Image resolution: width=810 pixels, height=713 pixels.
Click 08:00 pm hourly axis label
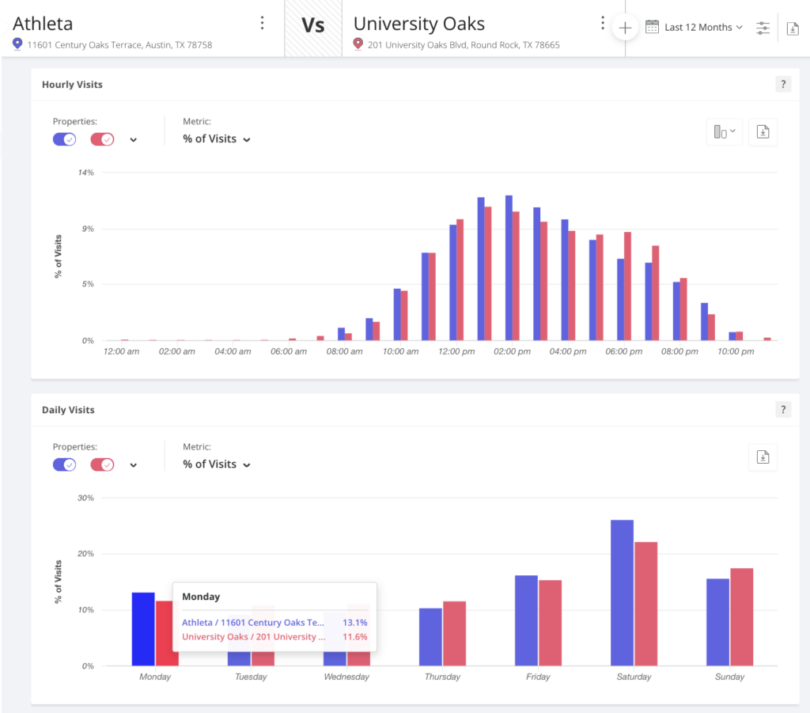click(679, 351)
